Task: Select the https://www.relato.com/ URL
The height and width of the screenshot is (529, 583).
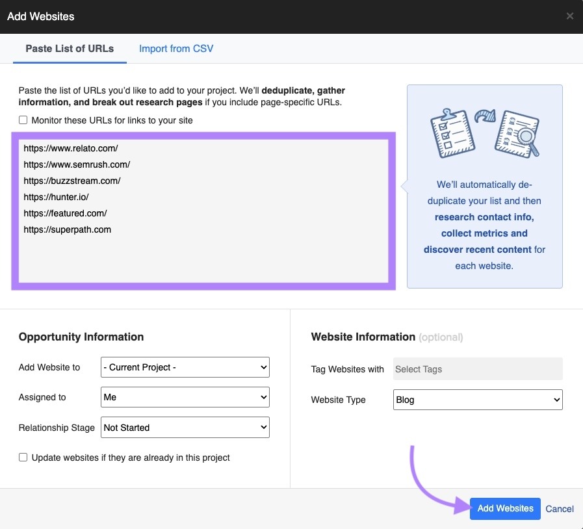Action: pyautogui.click(x=71, y=148)
